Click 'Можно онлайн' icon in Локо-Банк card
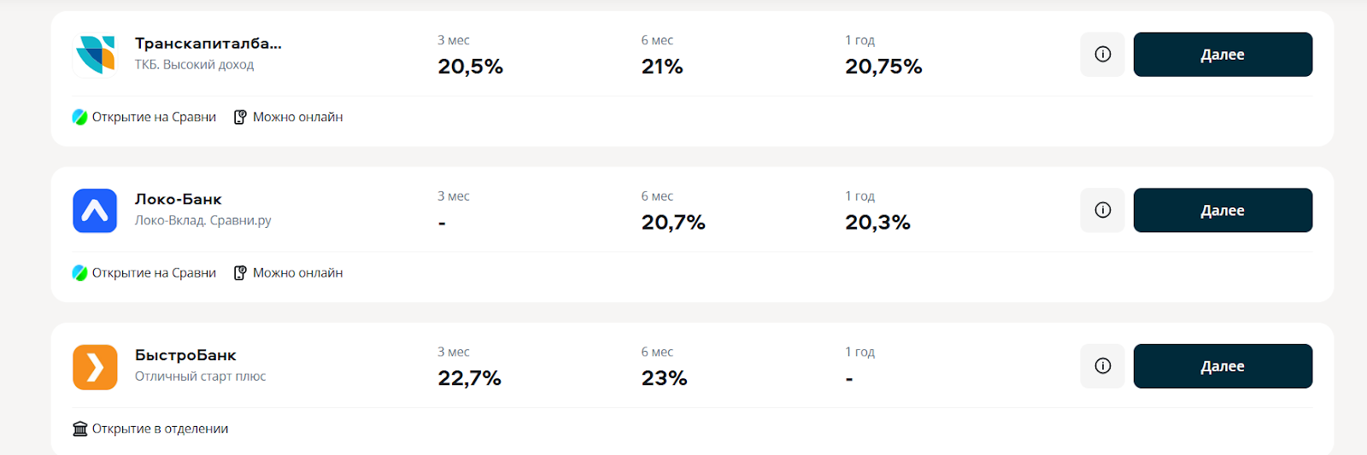This screenshot has height=455, width=1367. [240, 273]
